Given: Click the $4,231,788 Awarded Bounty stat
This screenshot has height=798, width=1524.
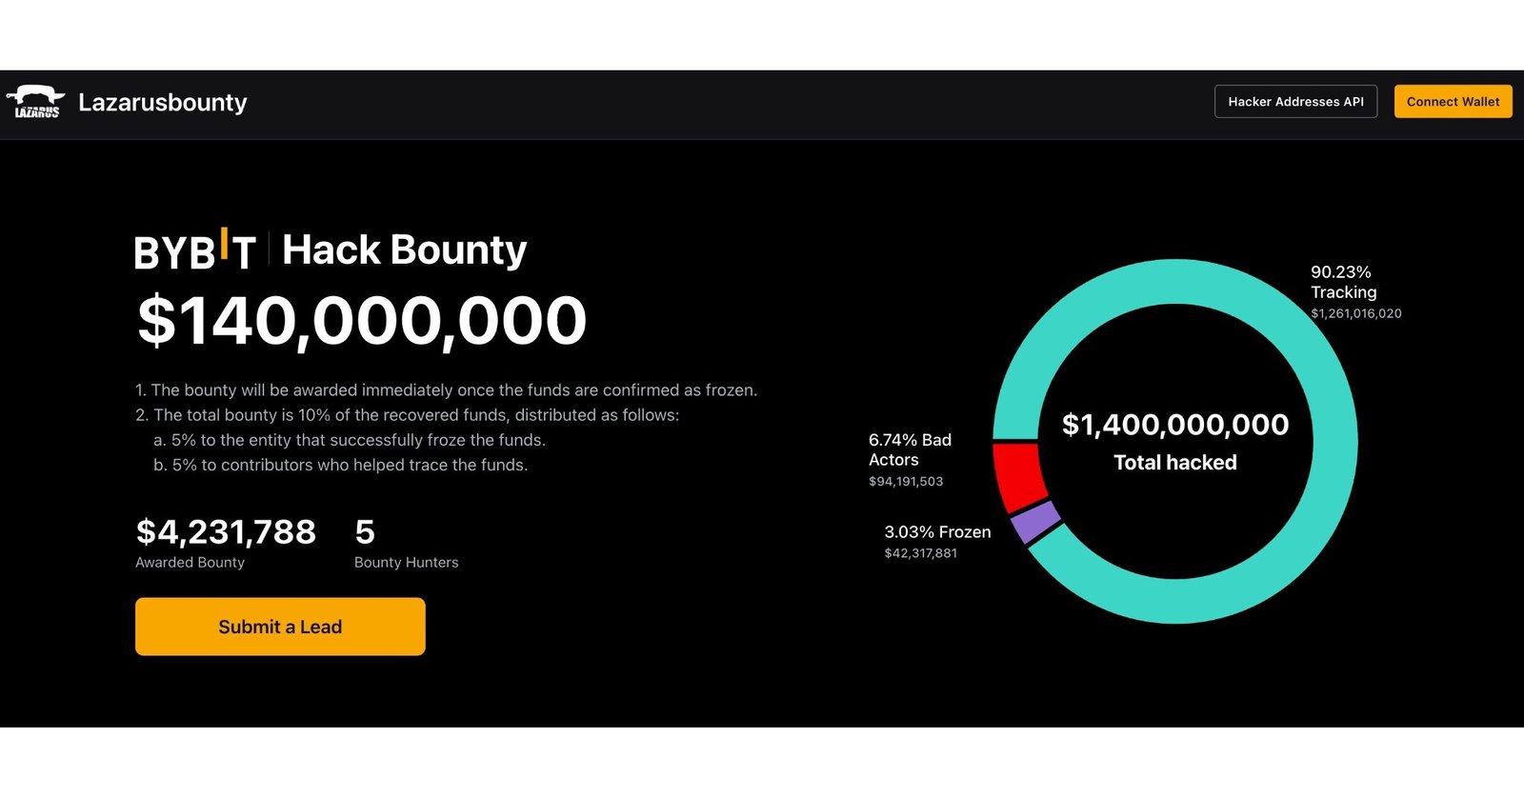Looking at the screenshot, I should pos(226,532).
